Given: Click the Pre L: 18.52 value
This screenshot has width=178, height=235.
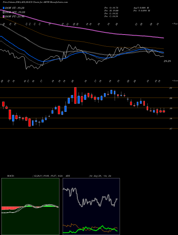Looking at the screenshot, I should coord(111,14).
